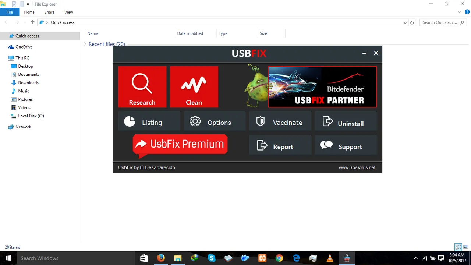Click the UsbFix taskbar icon
The height and width of the screenshot is (265, 471).
pos(347,258)
